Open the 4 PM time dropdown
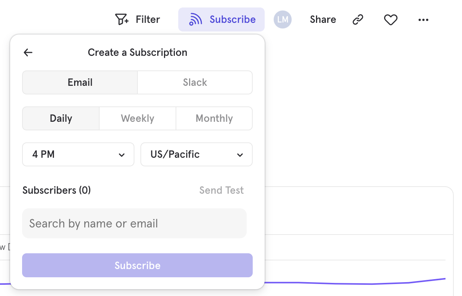 (x=78, y=154)
